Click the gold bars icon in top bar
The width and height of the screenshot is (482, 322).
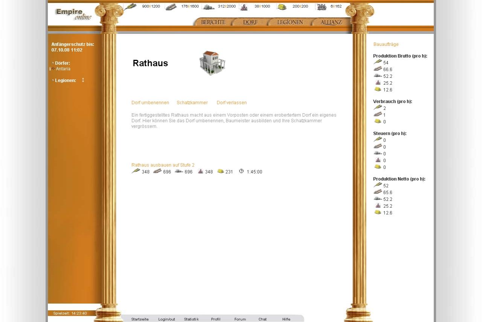[x=282, y=7]
